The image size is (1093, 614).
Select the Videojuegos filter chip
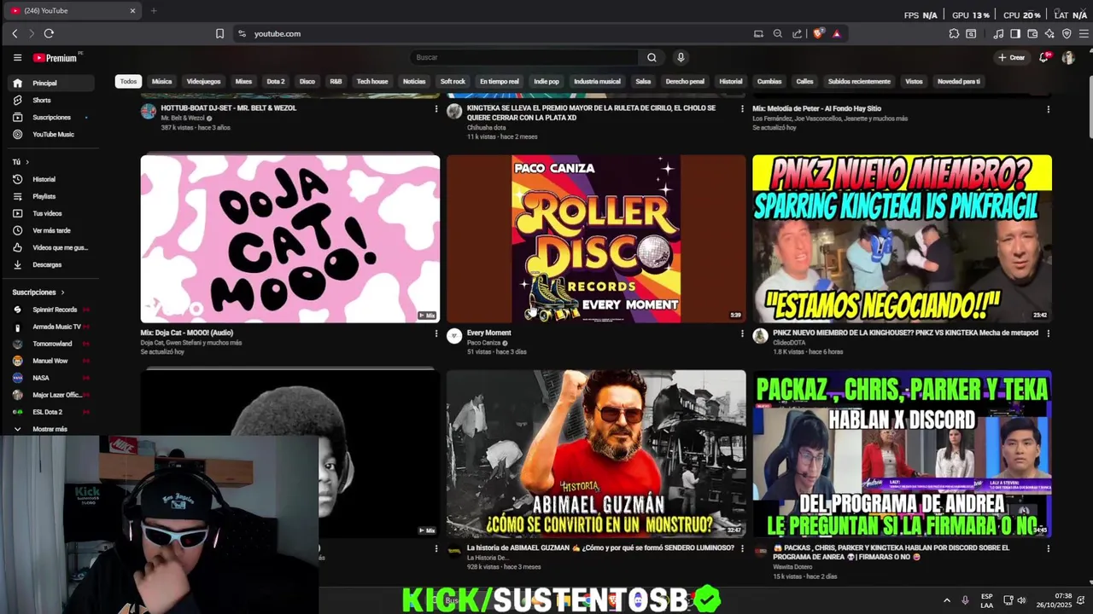coord(203,82)
